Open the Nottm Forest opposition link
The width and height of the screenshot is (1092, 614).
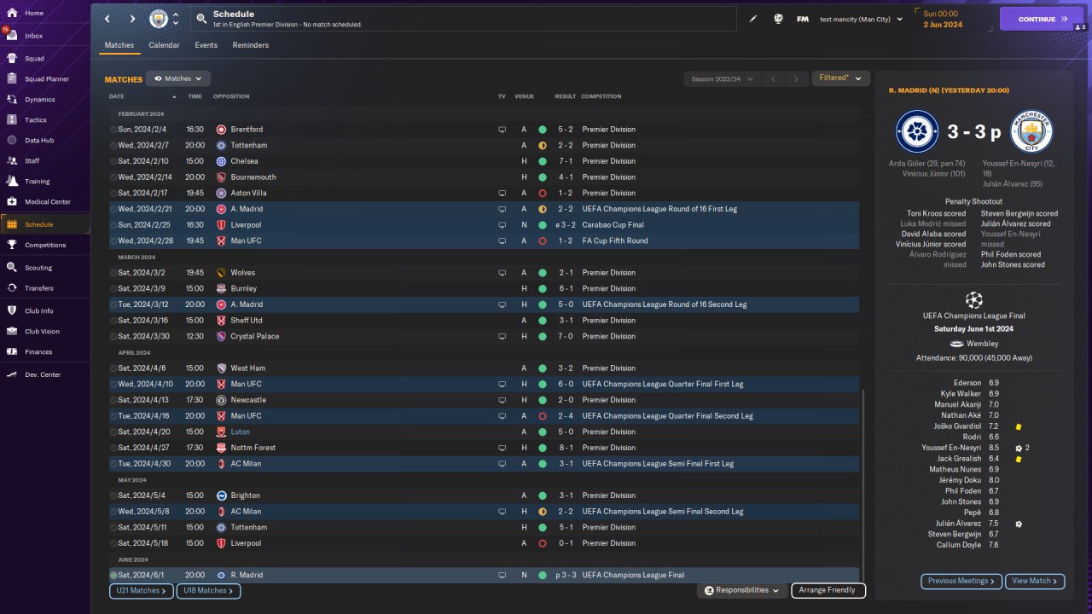pyautogui.click(x=253, y=448)
